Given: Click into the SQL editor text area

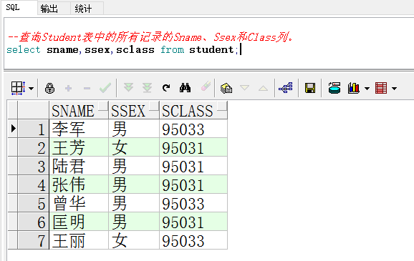Looking at the screenshot, I should click(x=208, y=44).
